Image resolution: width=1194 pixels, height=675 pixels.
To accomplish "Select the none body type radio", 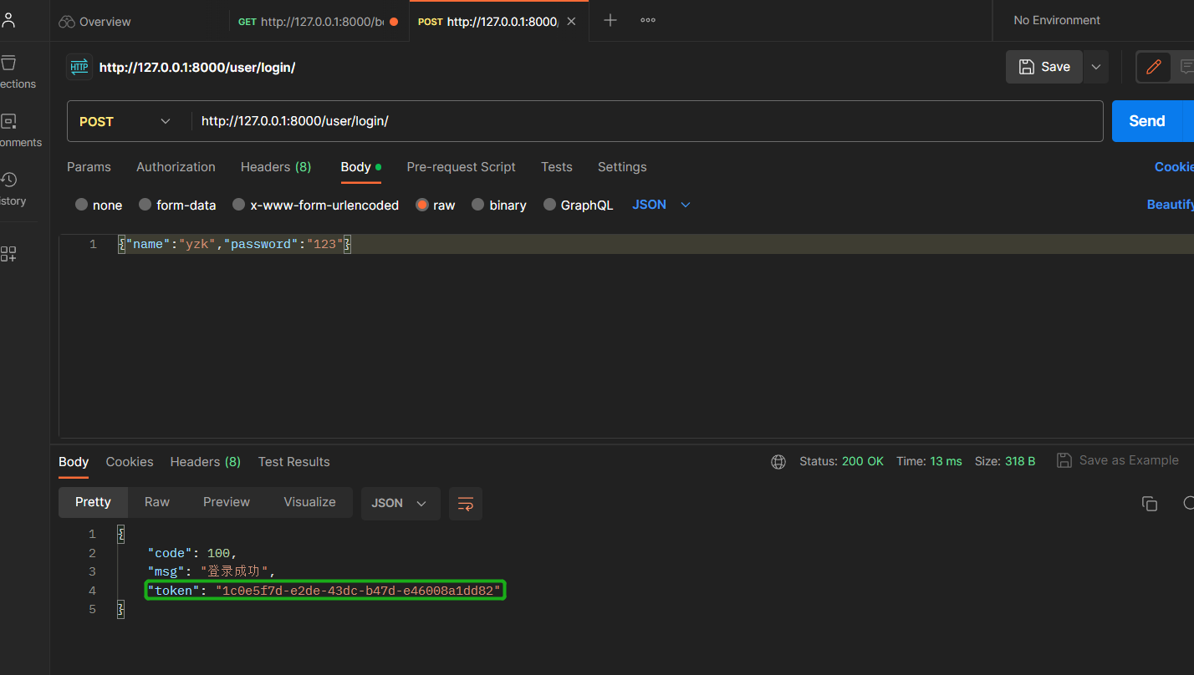I will (x=81, y=205).
